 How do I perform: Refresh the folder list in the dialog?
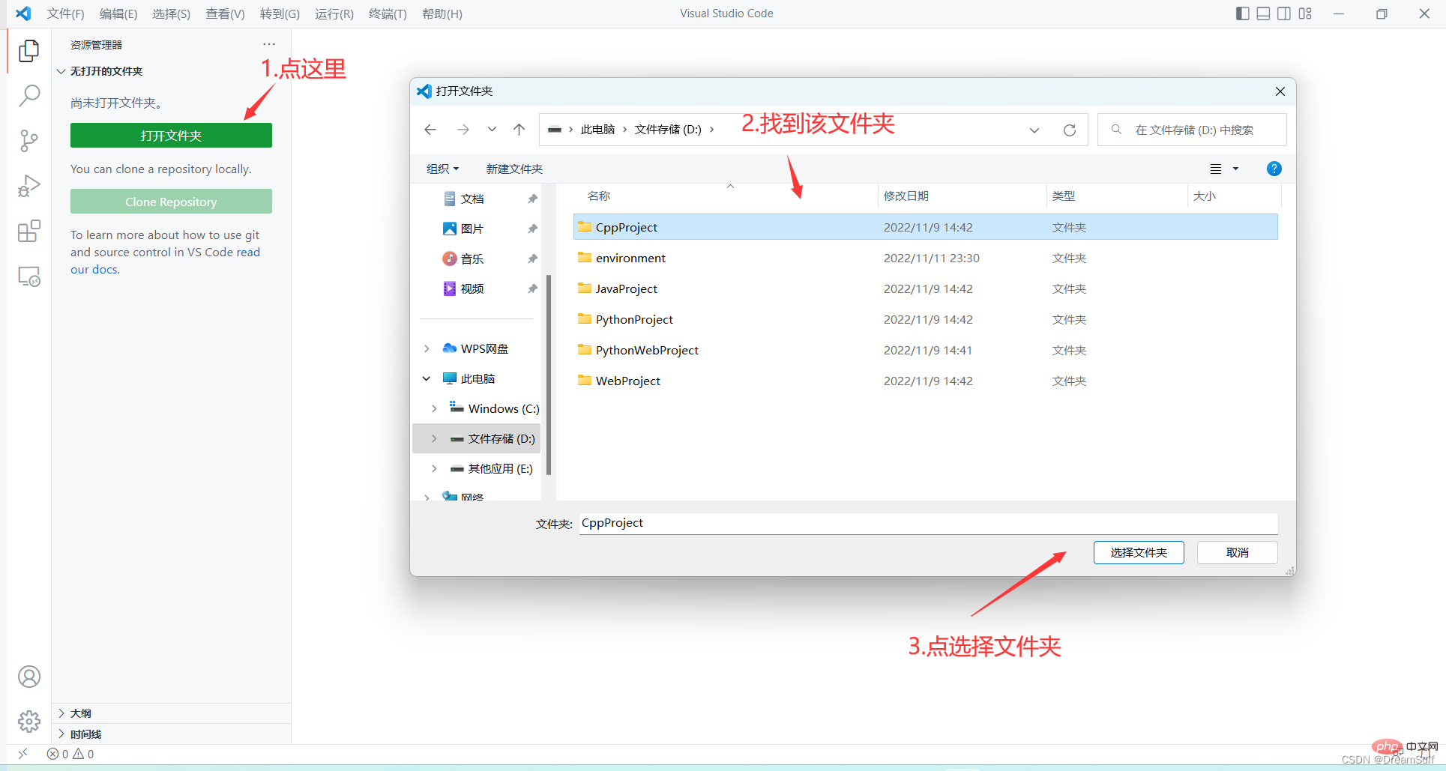1069,129
